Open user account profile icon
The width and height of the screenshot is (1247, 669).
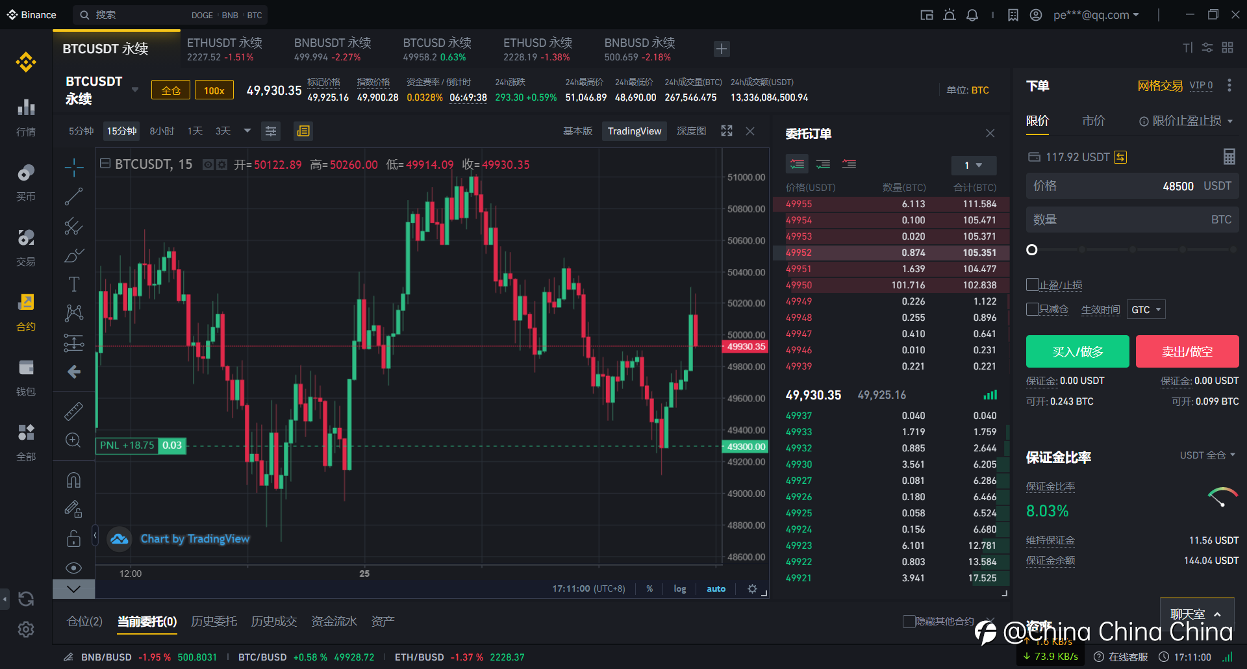click(x=1036, y=15)
